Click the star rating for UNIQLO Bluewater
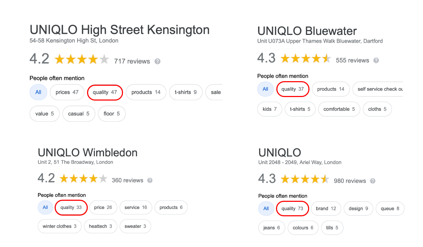Image resolution: width=423 pixels, height=247 pixels. pos(305,58)
